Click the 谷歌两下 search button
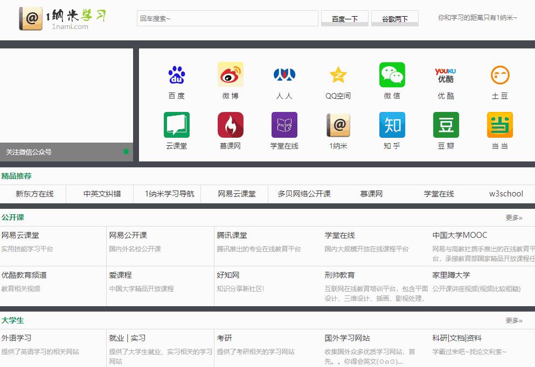535x367 pixels. 395,18
